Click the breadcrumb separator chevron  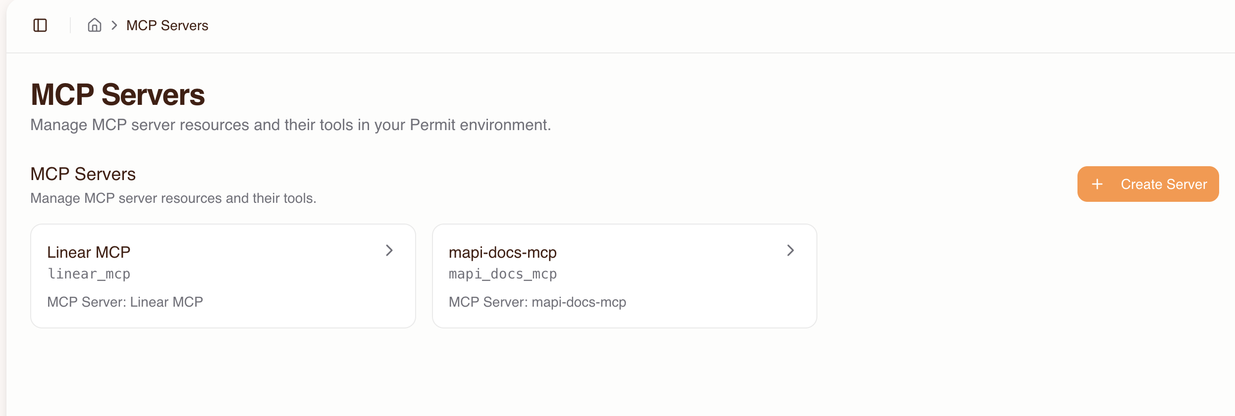pos(114,25)
